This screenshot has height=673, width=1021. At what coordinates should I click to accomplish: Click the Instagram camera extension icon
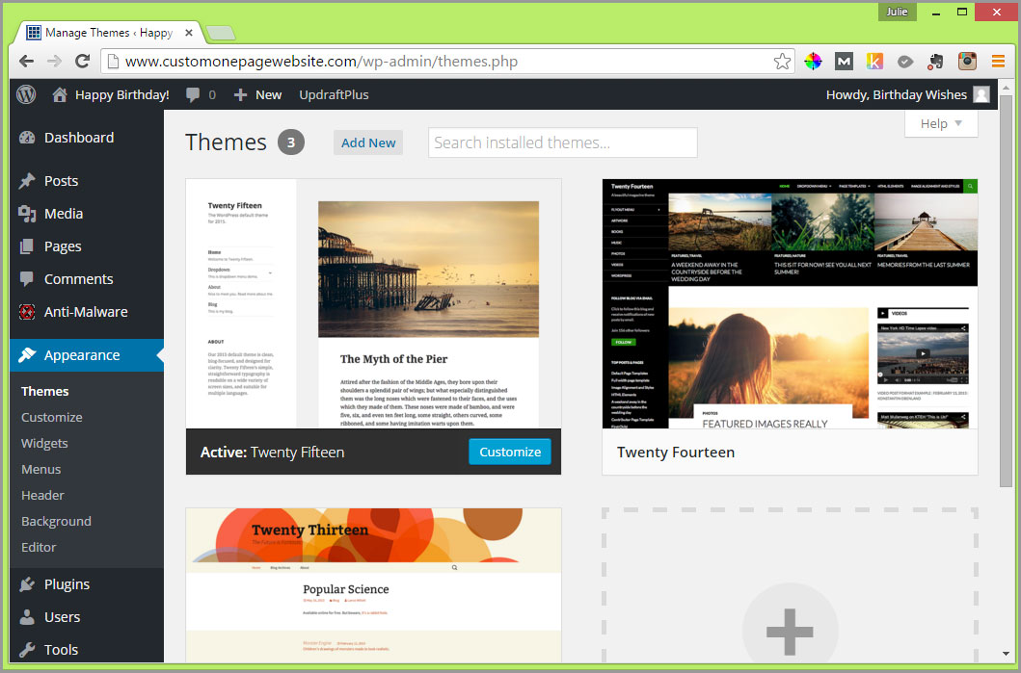pyautogui.click(x=968, y=61)
